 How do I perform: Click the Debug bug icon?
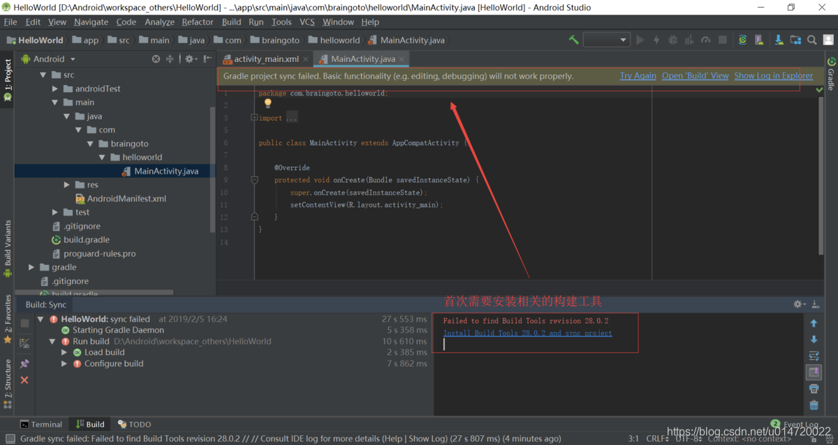[x=673, y=40]
